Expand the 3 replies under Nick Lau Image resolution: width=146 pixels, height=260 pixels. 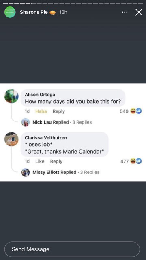tap(82, 122)
